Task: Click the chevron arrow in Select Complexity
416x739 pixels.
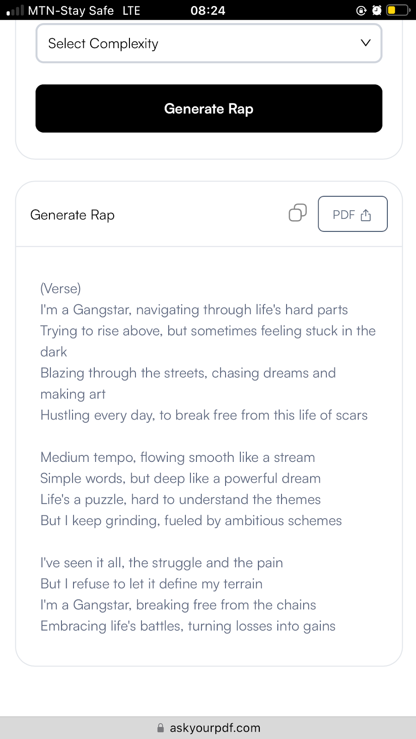Action: coord(366,43)
